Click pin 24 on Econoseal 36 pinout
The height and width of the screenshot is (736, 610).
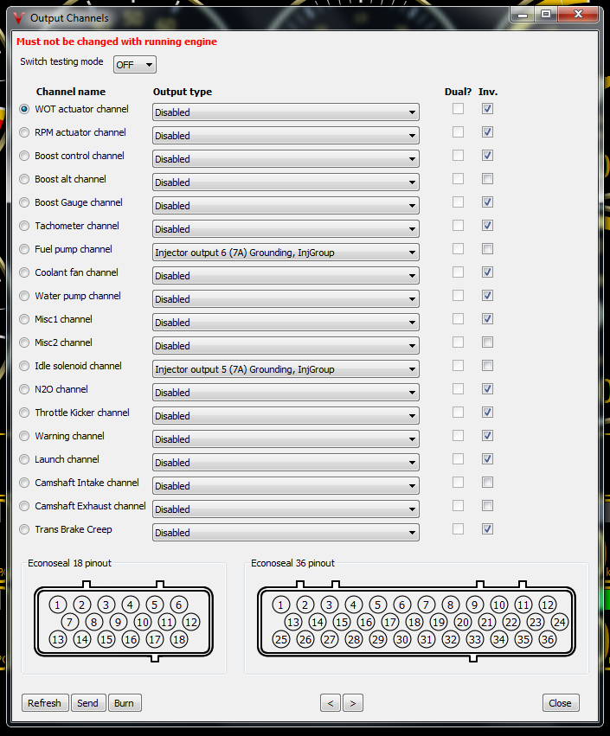(x=560, y=622)
